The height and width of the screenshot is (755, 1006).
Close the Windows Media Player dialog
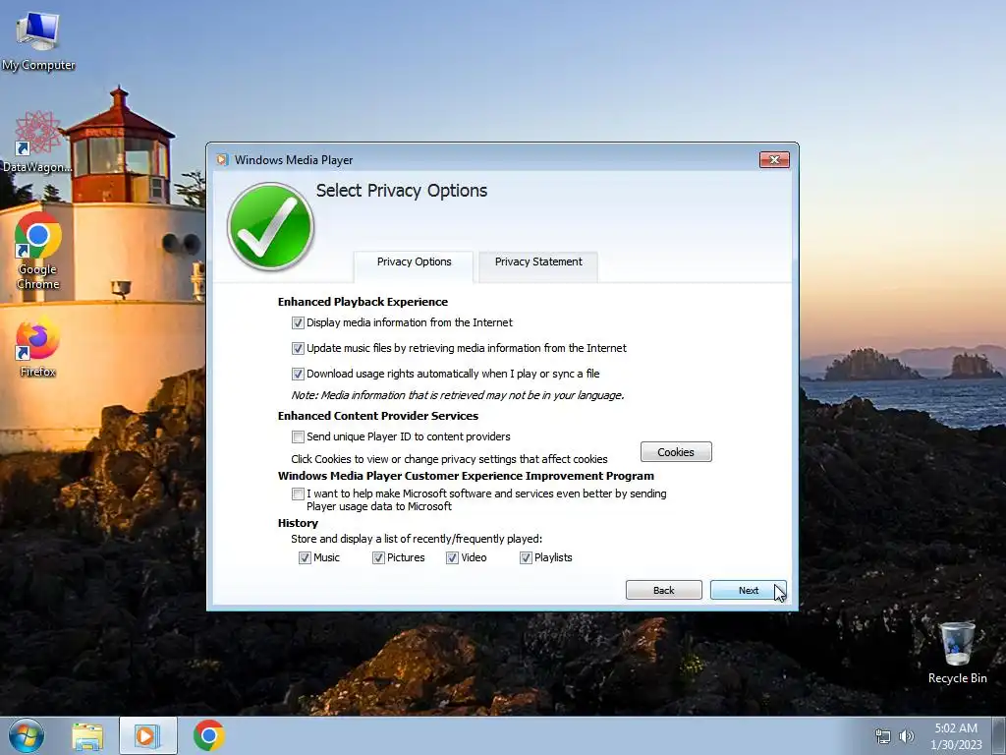(774, 160)
